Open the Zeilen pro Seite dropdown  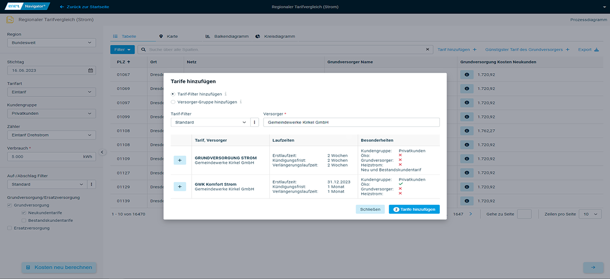590,214
